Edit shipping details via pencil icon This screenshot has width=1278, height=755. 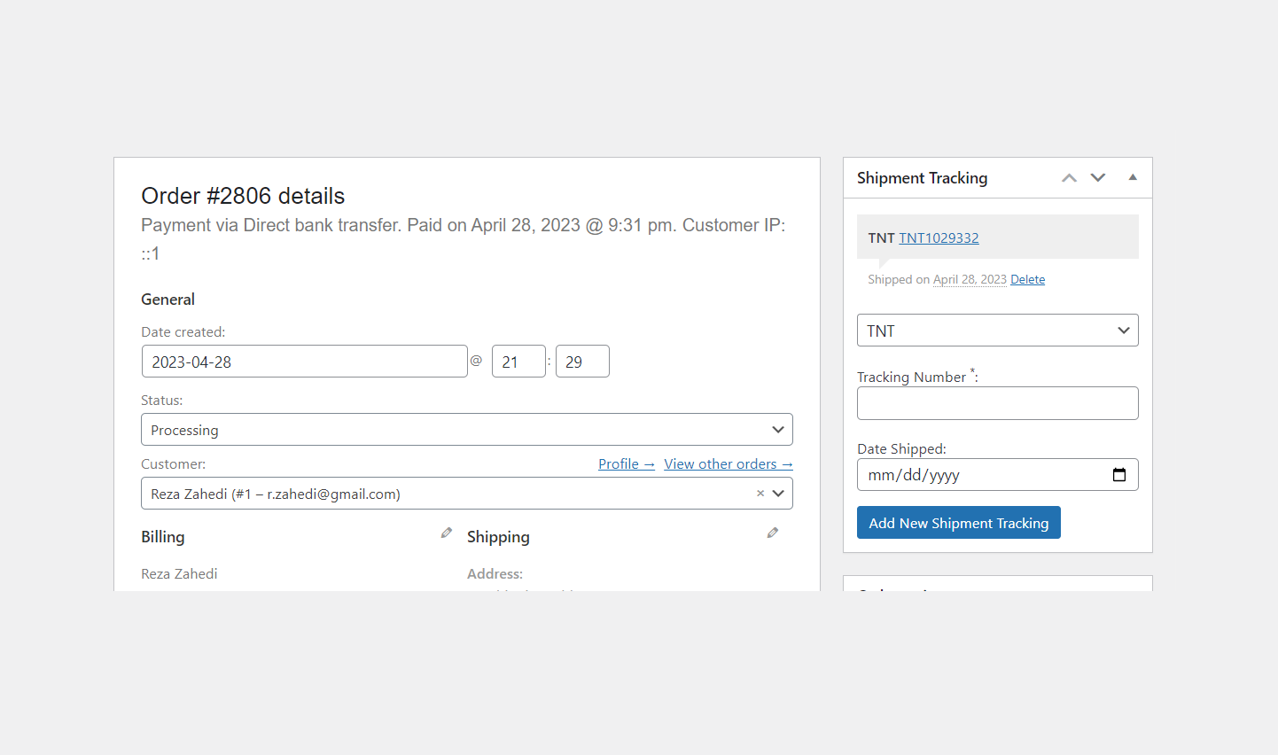[x=773, y=533]
